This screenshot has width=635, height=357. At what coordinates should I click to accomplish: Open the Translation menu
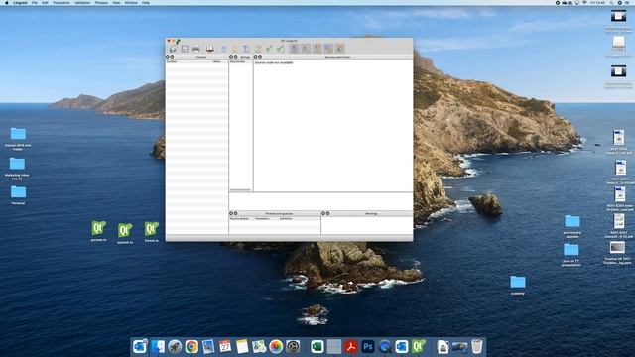point(62,2)
